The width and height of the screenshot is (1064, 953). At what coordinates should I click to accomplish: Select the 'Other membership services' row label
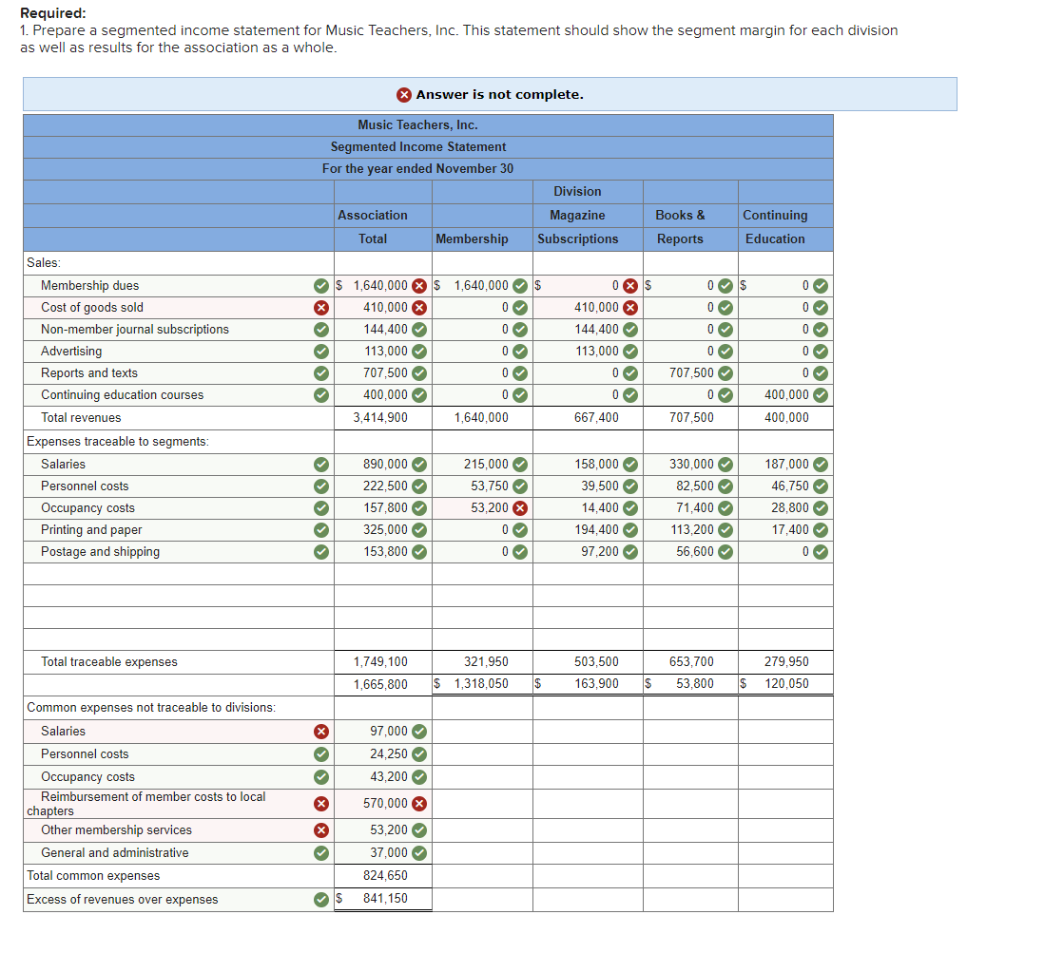[x=116, y=830]
